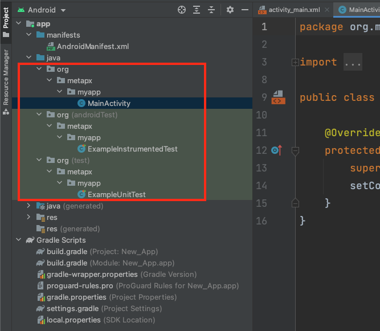Click the manifests folder icon
The width and height of the screenshot is (380, 331).
tap(40, 35)
